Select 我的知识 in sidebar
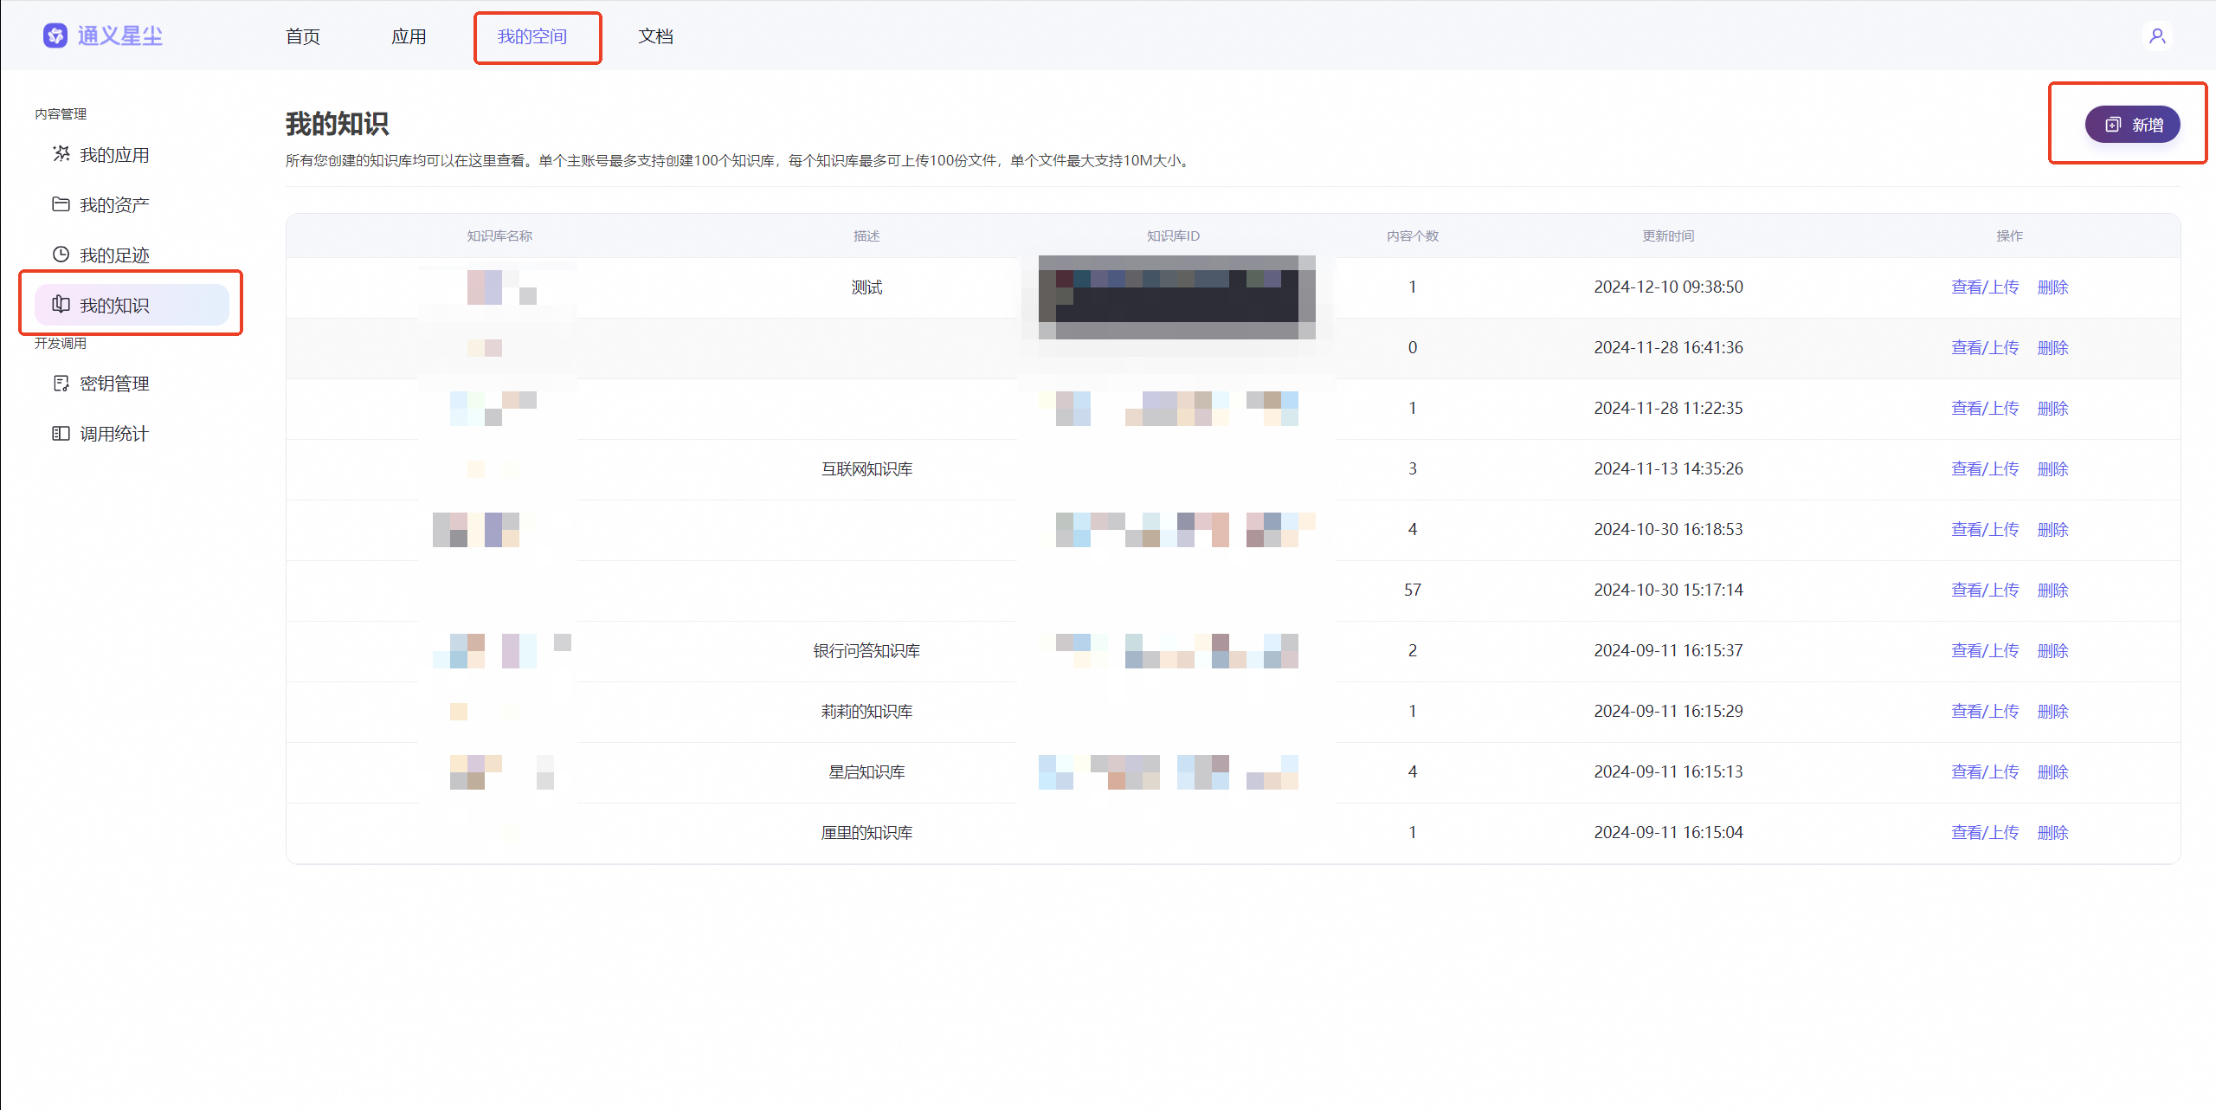Image resolution: width=2216 pixels, height=1110 pixels. pyautogui.click(x=132, y=305)
